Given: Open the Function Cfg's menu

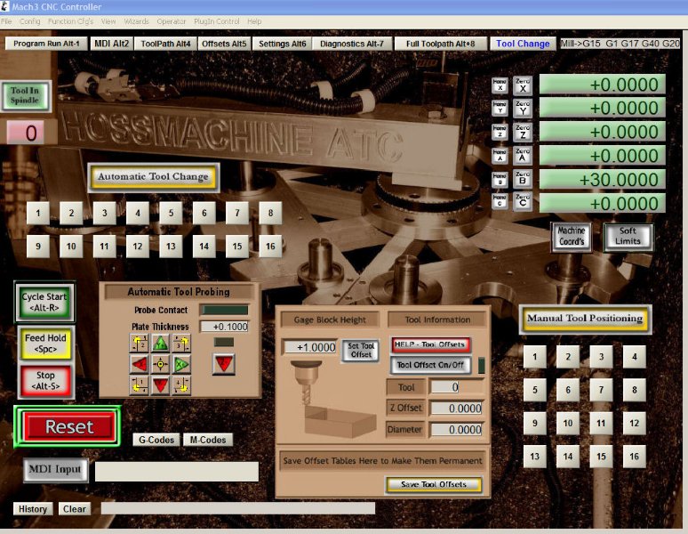Looking at the screenshot, I should (70, 21).
